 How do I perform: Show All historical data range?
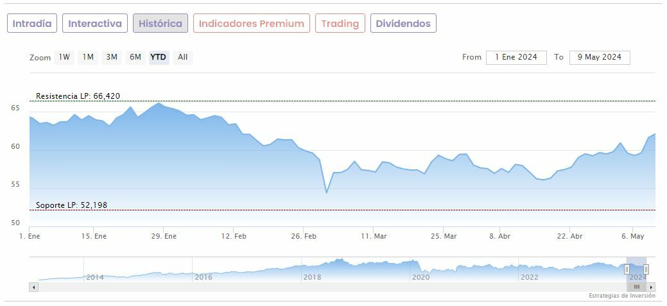(183, 57)
